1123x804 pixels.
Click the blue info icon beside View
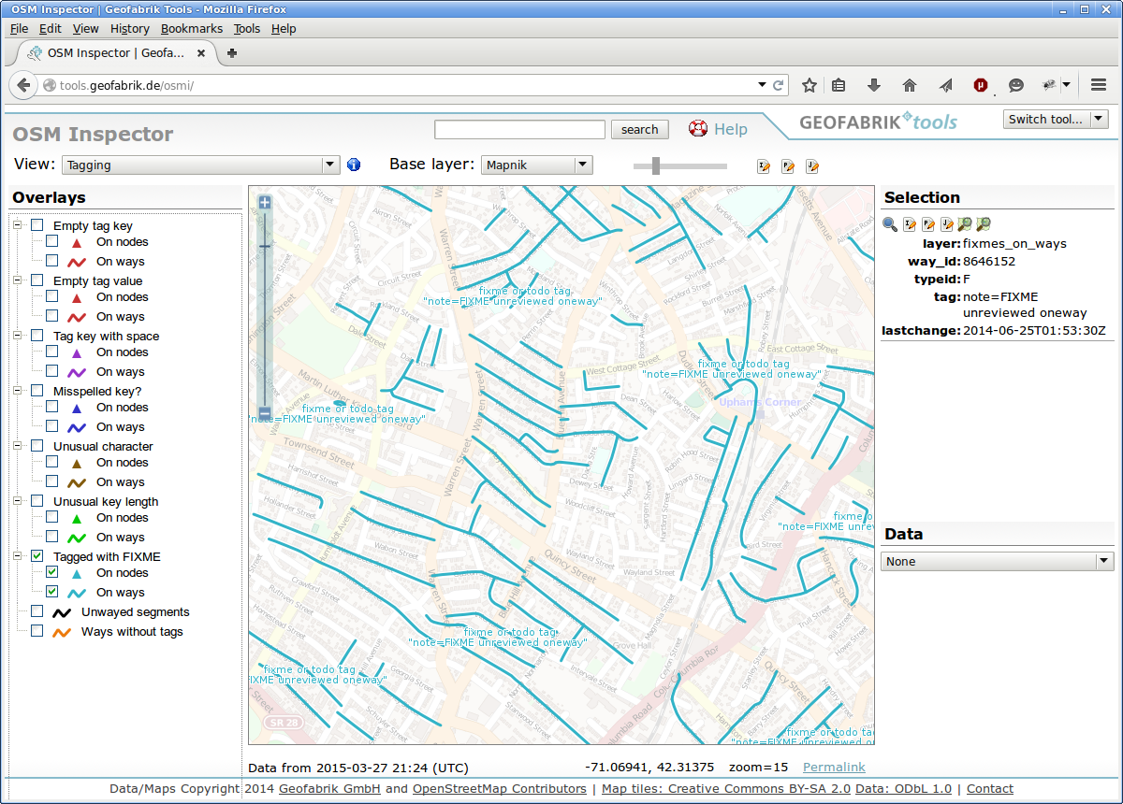tap(354, 165)
